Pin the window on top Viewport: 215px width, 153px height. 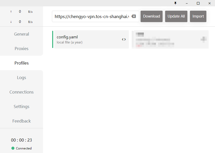tap(175, 3)
